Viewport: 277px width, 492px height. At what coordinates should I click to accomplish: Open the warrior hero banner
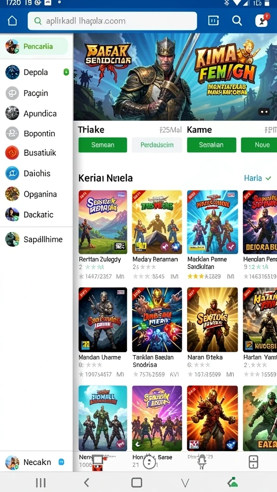175,77
